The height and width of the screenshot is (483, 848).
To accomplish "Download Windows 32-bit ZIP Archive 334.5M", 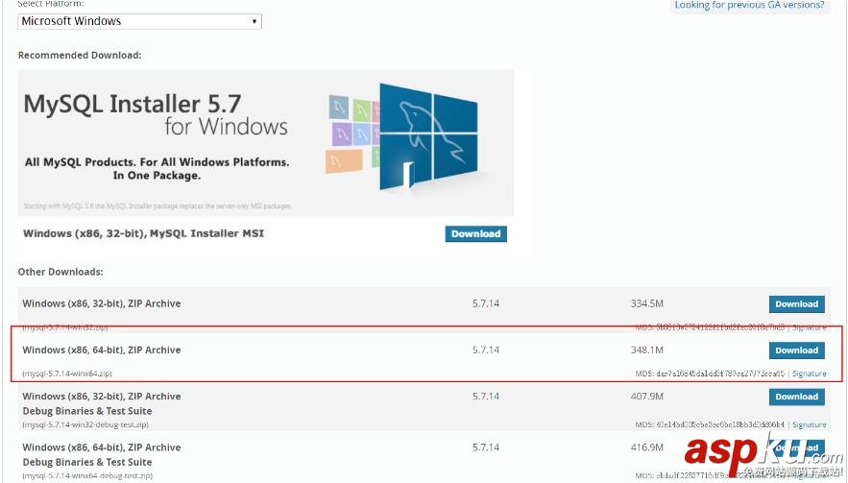I will (797, 304).
